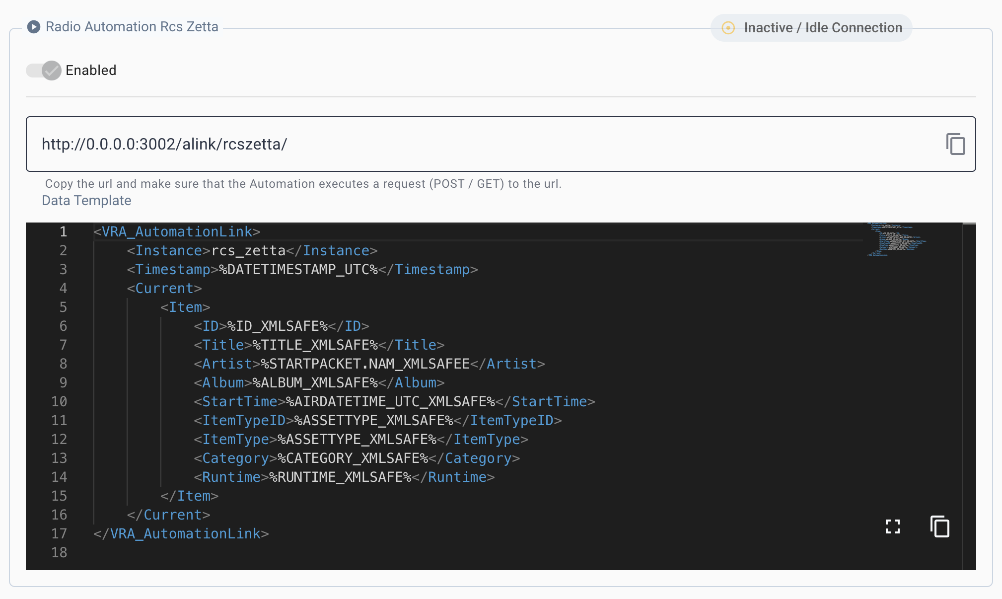The width and height of the screenshot is (1002, 599).
Task: Click the copy URL instruction text
Action: 303,184
